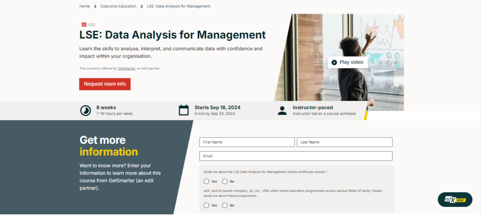Open the edX chat widget badge
Image resolution: width=481 pixels, height=219 pixels.
click(x=455, y=200)
